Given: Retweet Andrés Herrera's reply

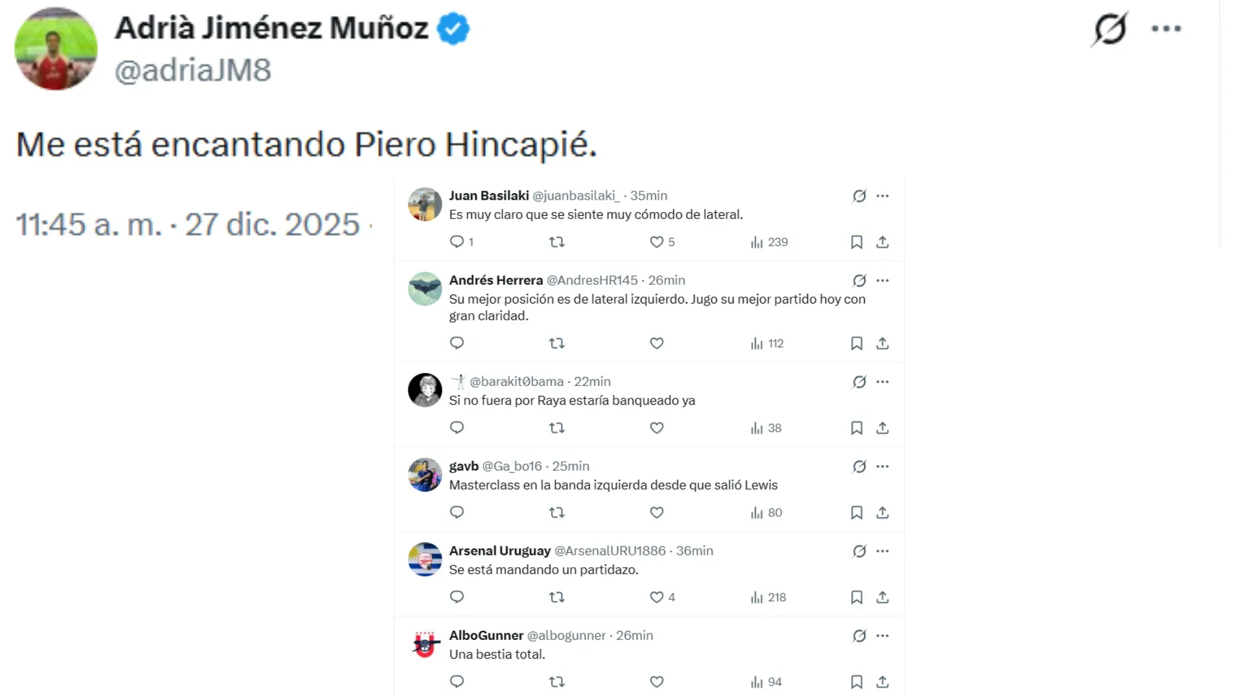Looking at the screenshot, I should (557, 343).
